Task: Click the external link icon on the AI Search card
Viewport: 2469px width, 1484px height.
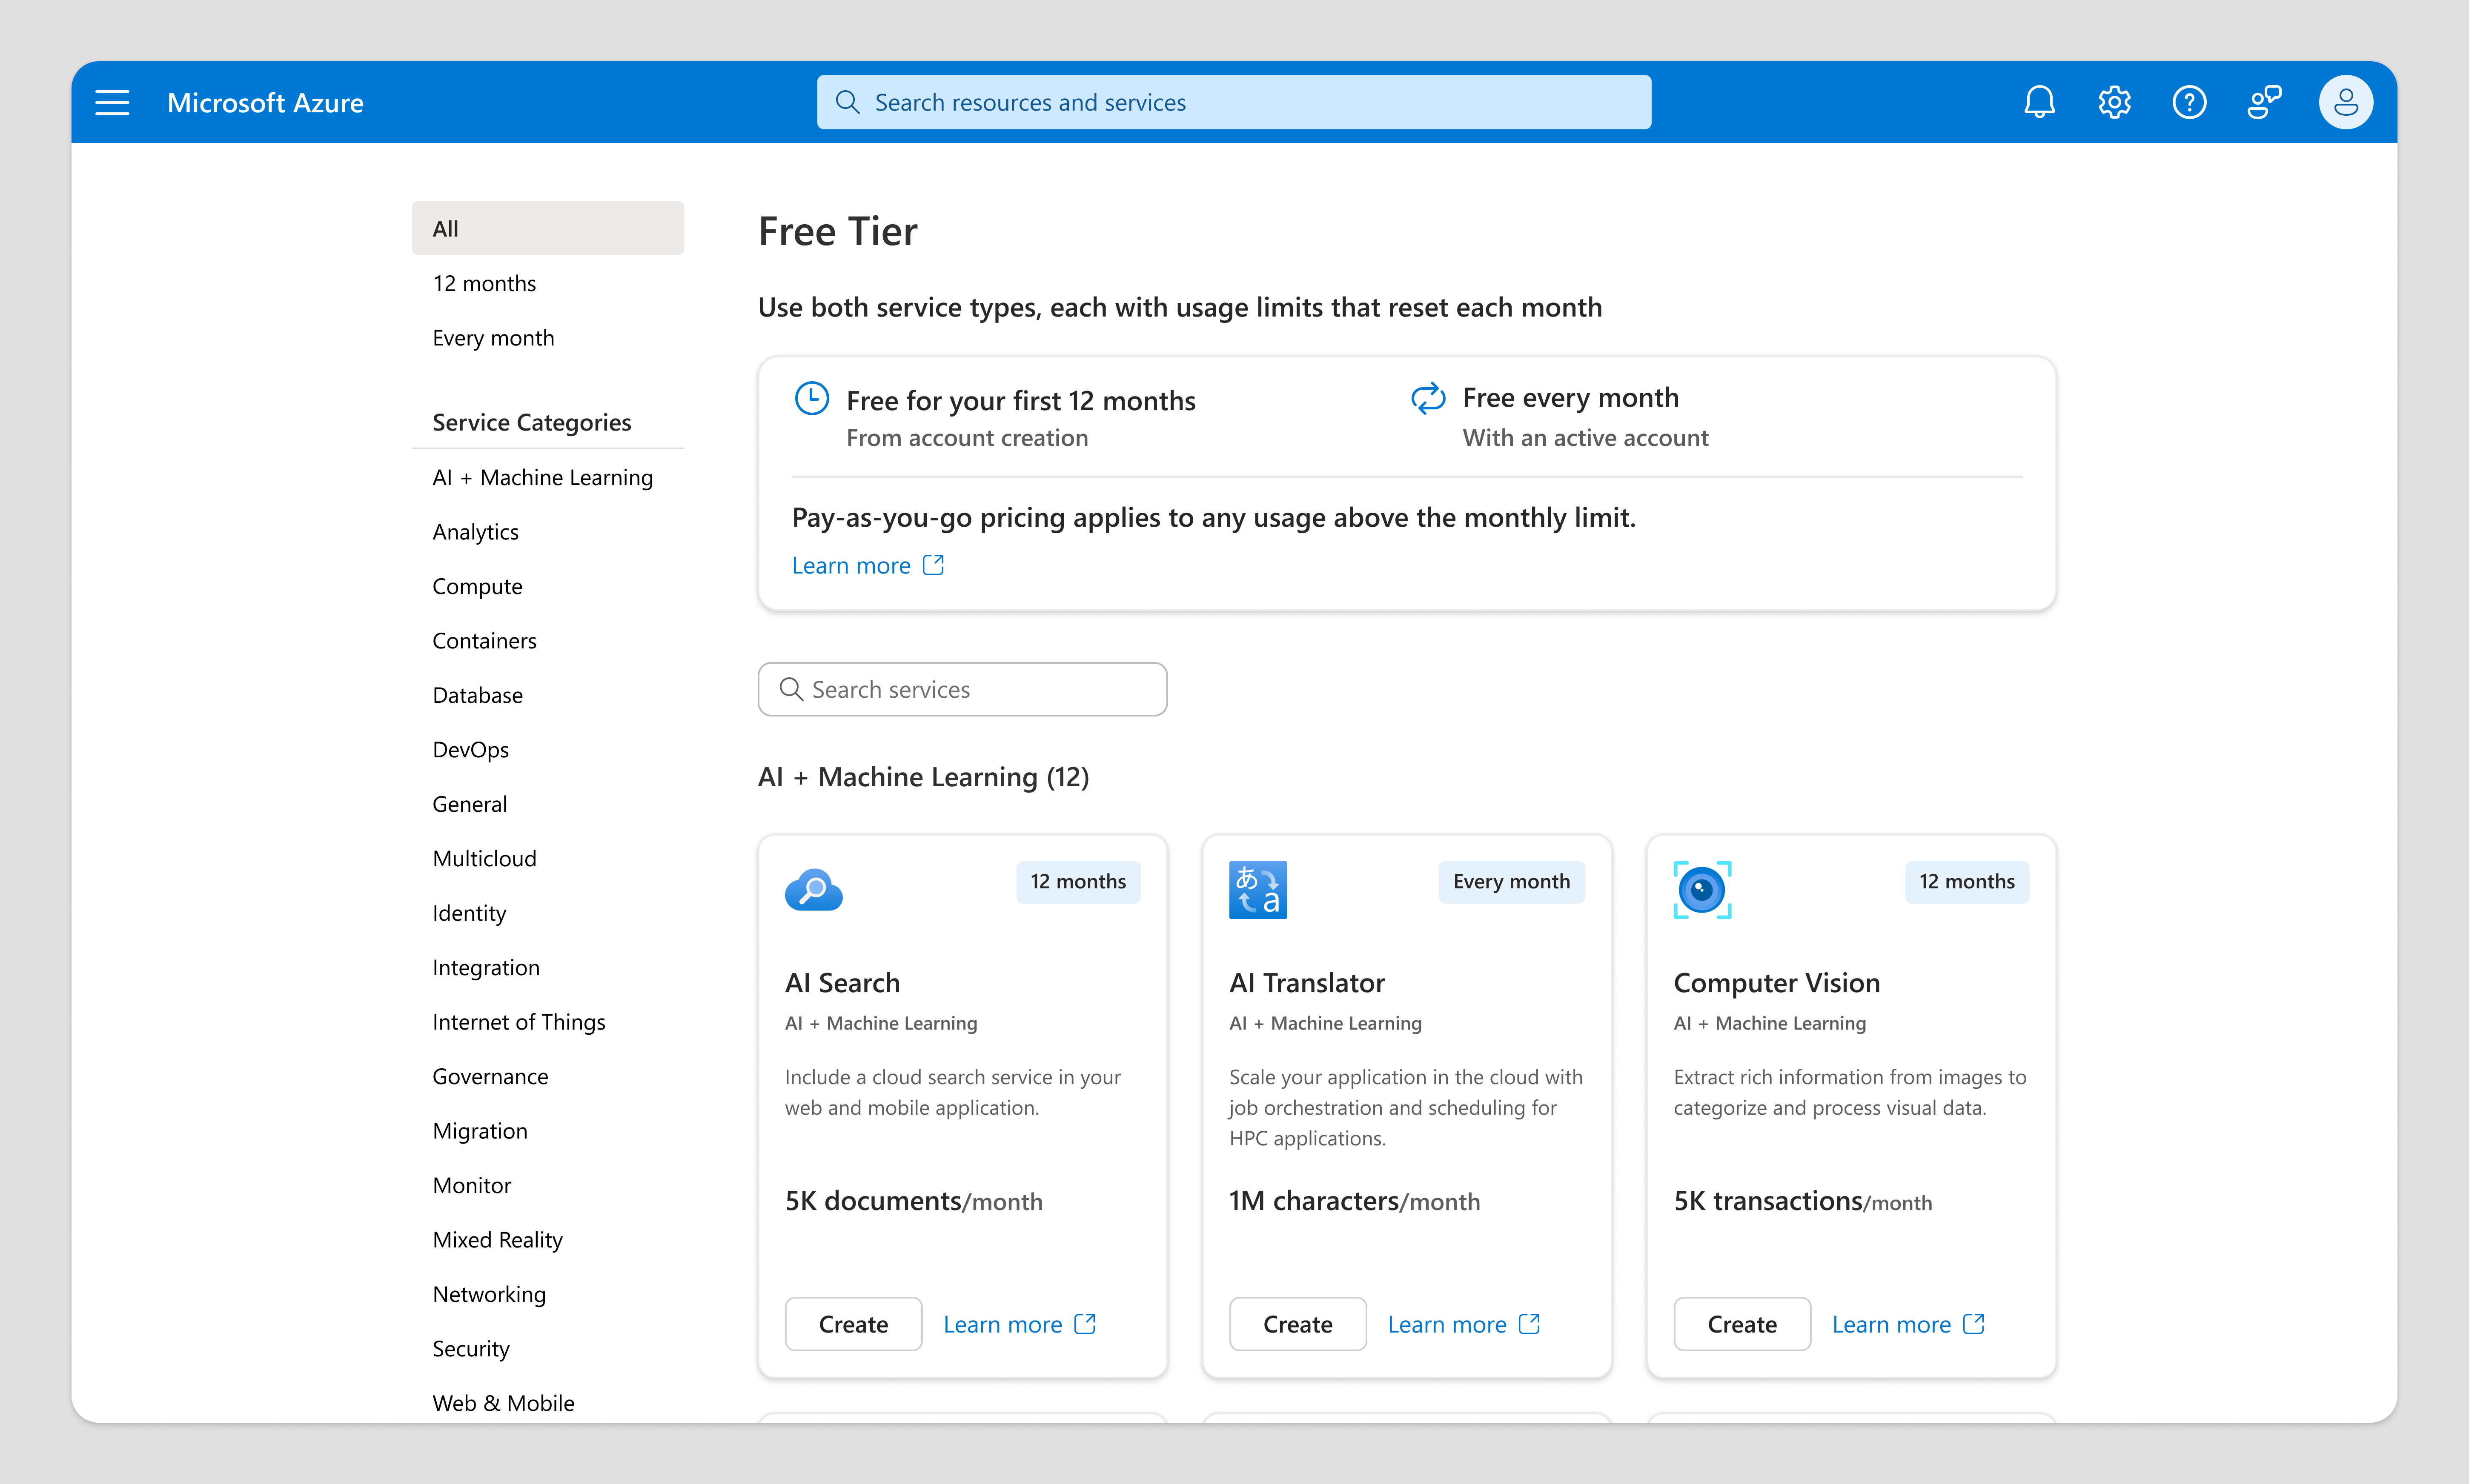Action: [x=1084, y=1324]
